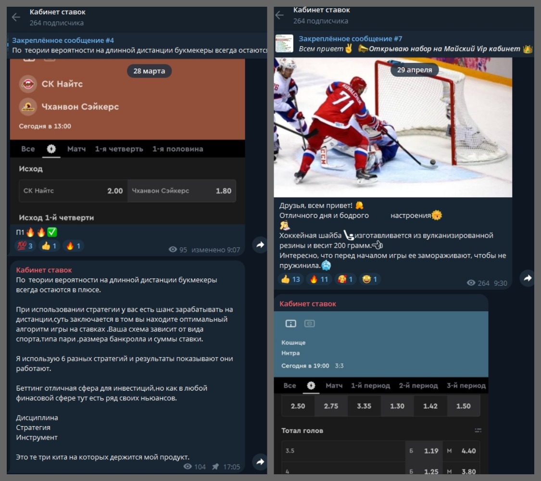This screenshot has width=541, height=481.
Task: Select the puck icon tab in hockey widget
Action: [311, 386]
